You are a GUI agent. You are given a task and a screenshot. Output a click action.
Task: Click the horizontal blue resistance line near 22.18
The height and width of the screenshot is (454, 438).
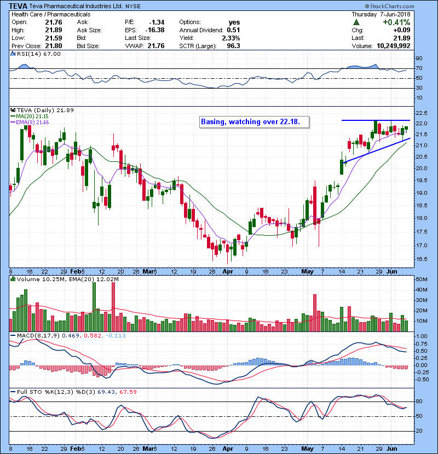tap(376, 120)
